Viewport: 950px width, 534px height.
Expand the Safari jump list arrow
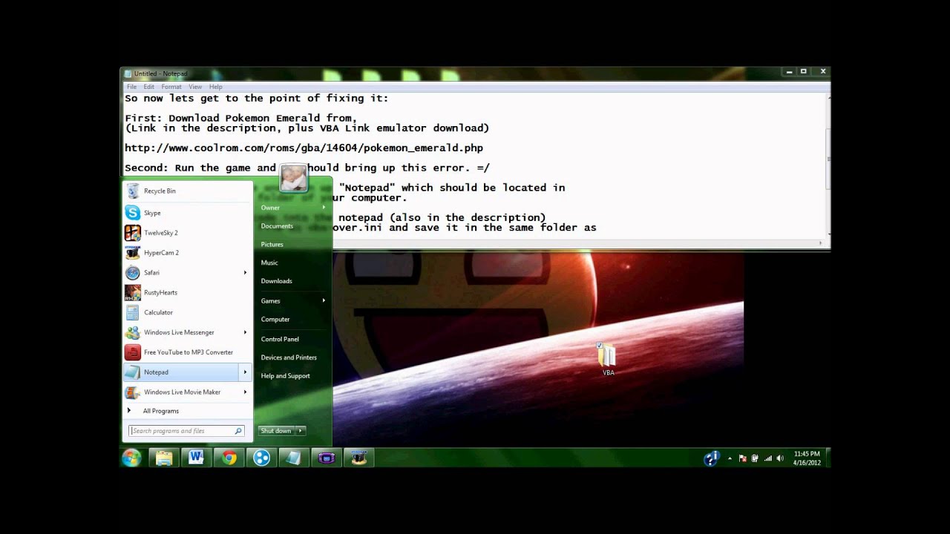coord(245,272)
